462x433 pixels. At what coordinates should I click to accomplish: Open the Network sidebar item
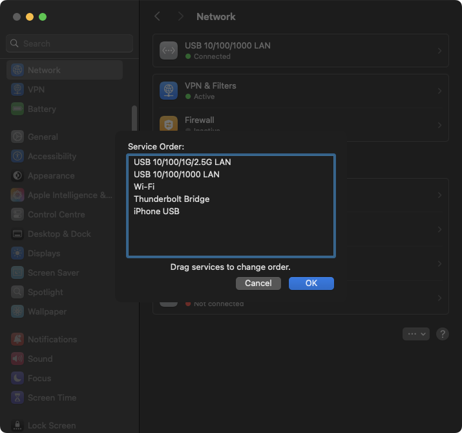[65, 70]
